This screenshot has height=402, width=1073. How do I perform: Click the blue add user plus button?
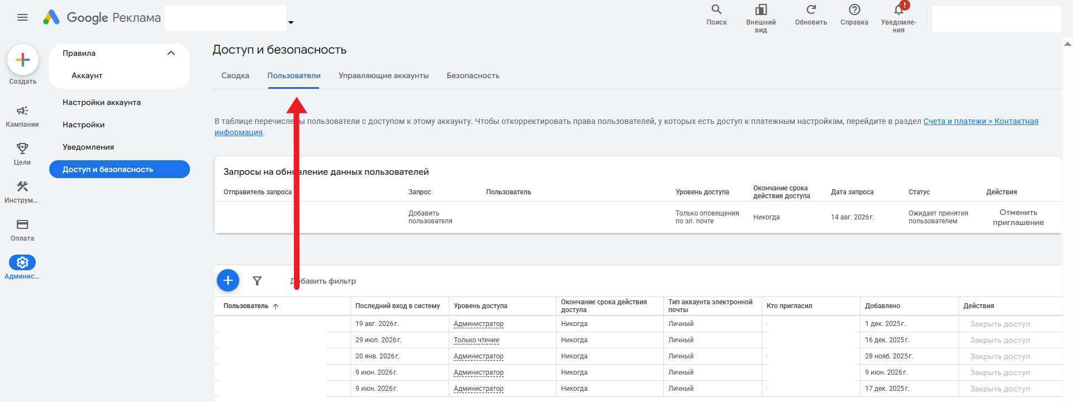click(x=228, y=280)
